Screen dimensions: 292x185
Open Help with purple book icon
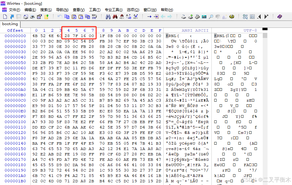[280, 17]
